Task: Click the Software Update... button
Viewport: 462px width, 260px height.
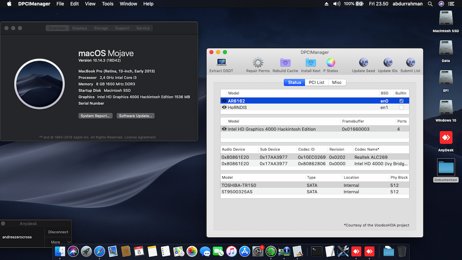Action: pos(135,116)
